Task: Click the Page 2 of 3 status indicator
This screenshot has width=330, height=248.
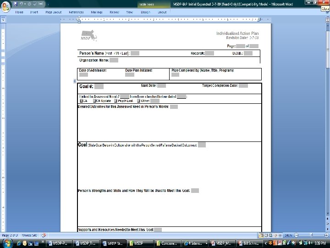Action: pos(10,235)
